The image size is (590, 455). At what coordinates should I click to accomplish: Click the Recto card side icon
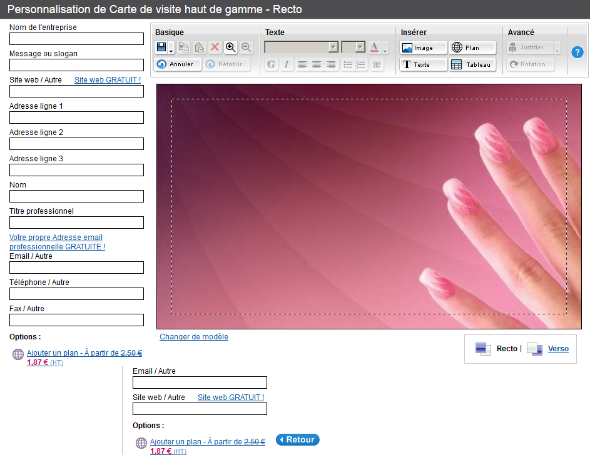(483, 349)
